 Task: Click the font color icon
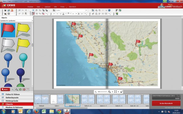click(x=63, y=14)
